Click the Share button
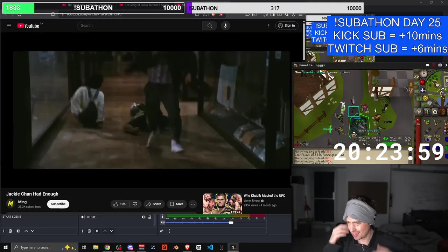The height and width of the screenshot is (252, 448). point(154,204)
